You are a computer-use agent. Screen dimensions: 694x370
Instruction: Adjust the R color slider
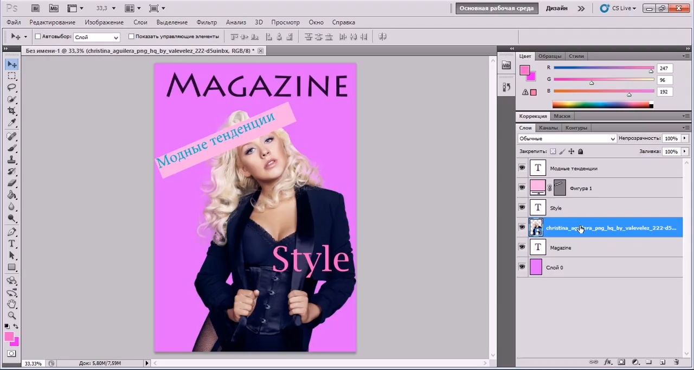tap(651, 71)
